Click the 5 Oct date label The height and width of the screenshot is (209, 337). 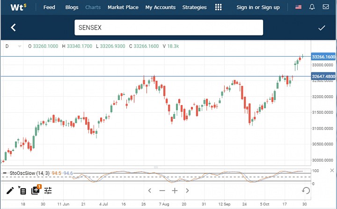pyautogui.click(x=264, y=204)
